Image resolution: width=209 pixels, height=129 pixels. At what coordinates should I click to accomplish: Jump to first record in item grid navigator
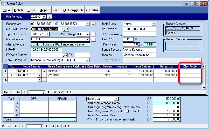pos(18,92)
